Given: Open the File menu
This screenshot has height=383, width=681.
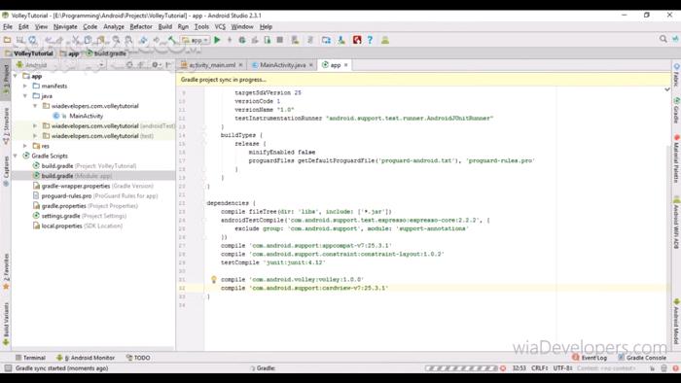Looking at the screenshot, I should click(8, 26).
